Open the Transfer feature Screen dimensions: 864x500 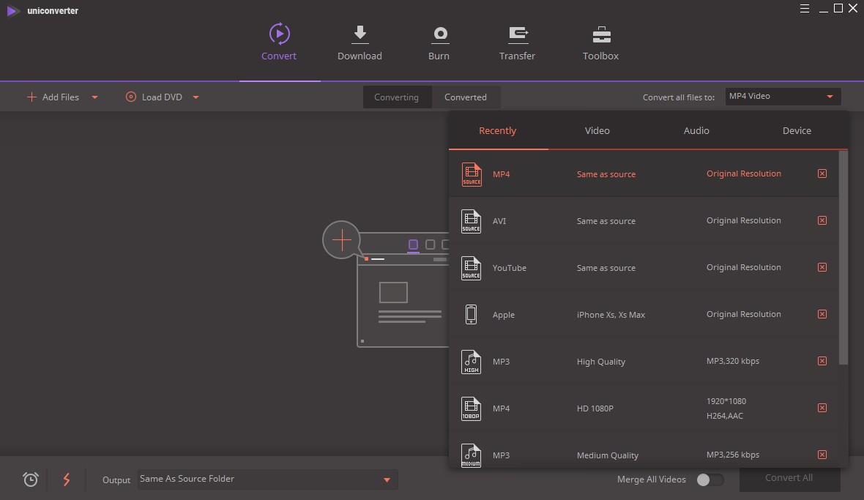click(518, 42)
